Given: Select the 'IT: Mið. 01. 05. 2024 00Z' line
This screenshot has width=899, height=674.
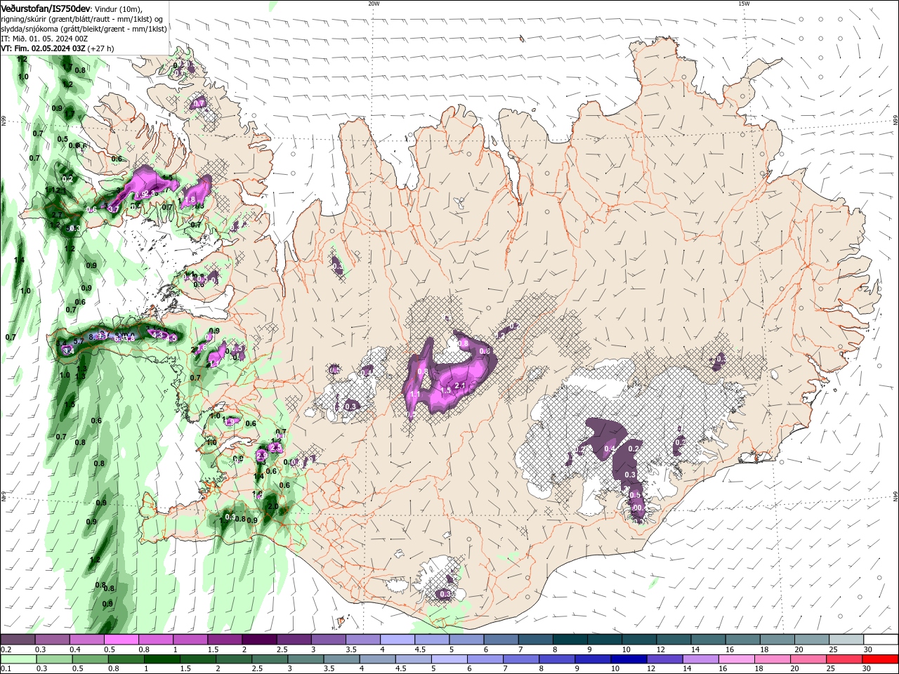Looking at the screenshot, I should coord(45,39).
